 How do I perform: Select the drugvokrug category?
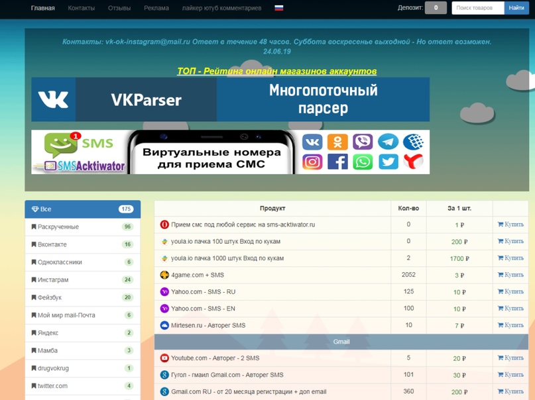pos(83,368)
